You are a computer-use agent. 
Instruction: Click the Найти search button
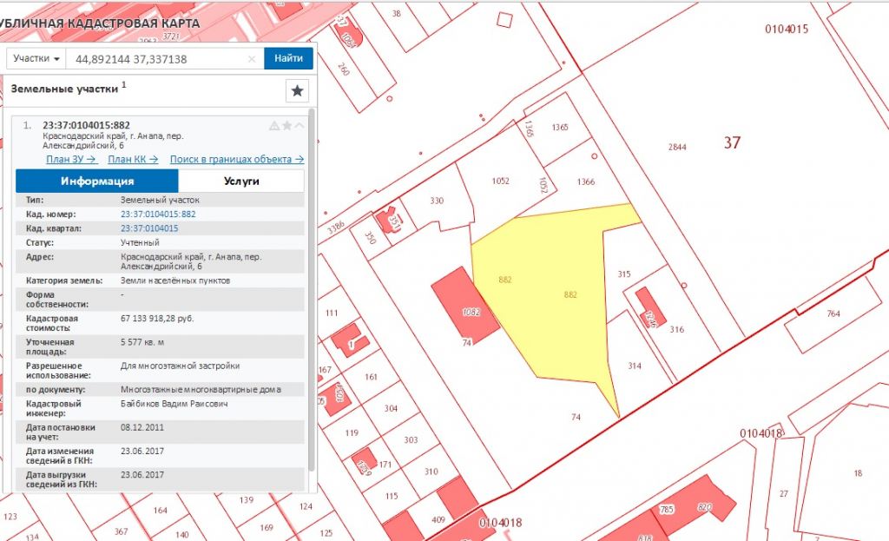click(x=288, y=58)
